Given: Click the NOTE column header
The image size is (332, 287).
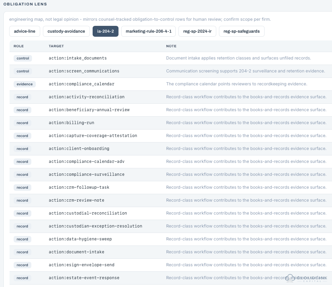Looking at the screenshot, I should (x=171, y=46).
